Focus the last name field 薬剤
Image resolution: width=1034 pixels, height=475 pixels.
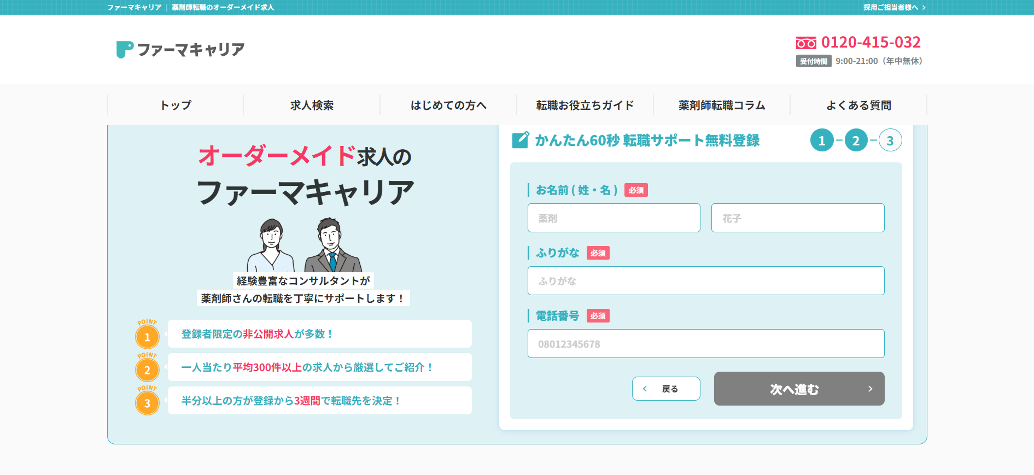[x=614, y=218]
